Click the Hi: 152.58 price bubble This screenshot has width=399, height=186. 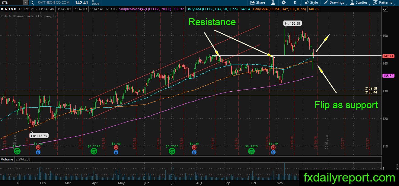292,23
